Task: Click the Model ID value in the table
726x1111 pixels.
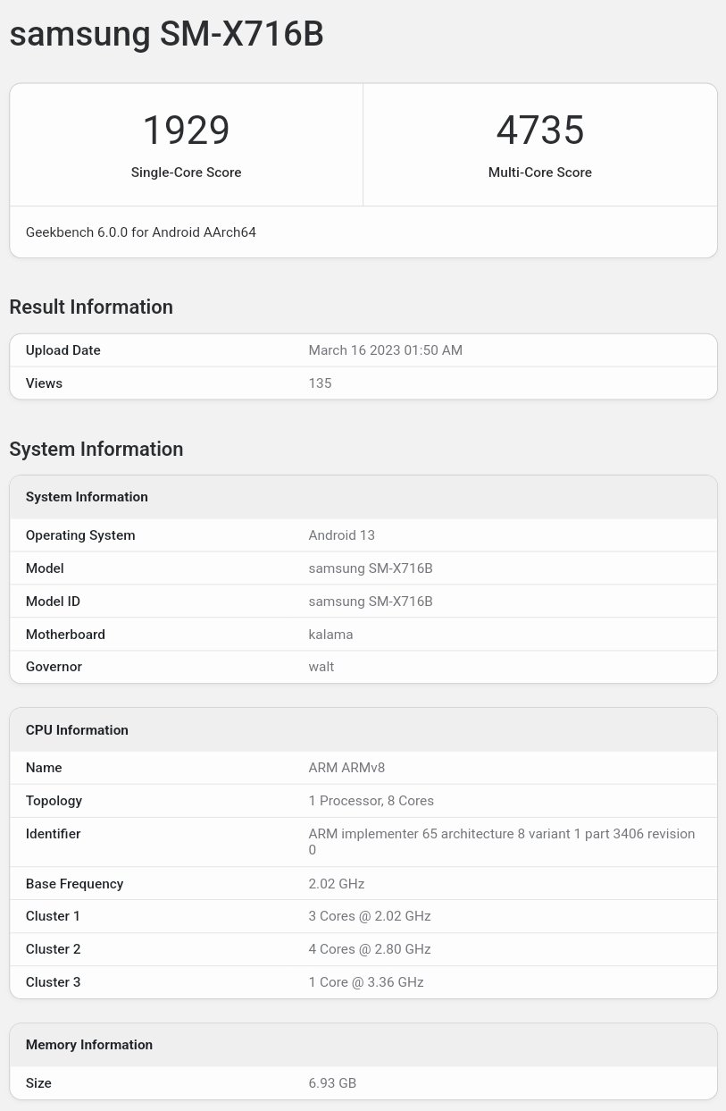Action: 370,602
